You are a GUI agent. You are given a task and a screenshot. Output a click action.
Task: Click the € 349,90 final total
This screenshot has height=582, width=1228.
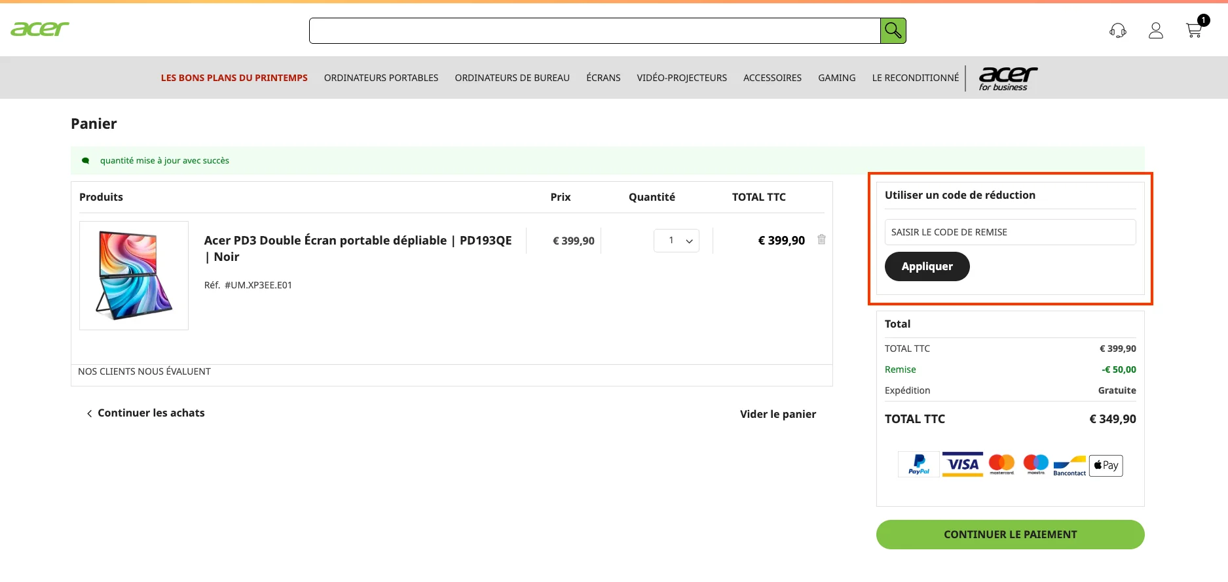[x=1112, y=419]
